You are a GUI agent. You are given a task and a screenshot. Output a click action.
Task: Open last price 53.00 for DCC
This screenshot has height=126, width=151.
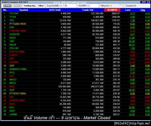132,107
